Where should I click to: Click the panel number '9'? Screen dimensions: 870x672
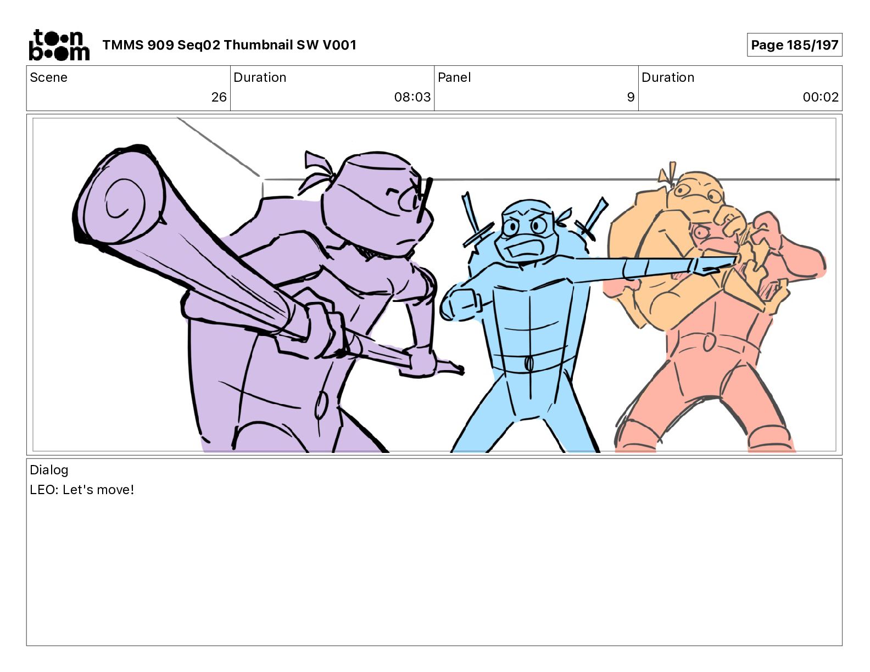[631, 97]
